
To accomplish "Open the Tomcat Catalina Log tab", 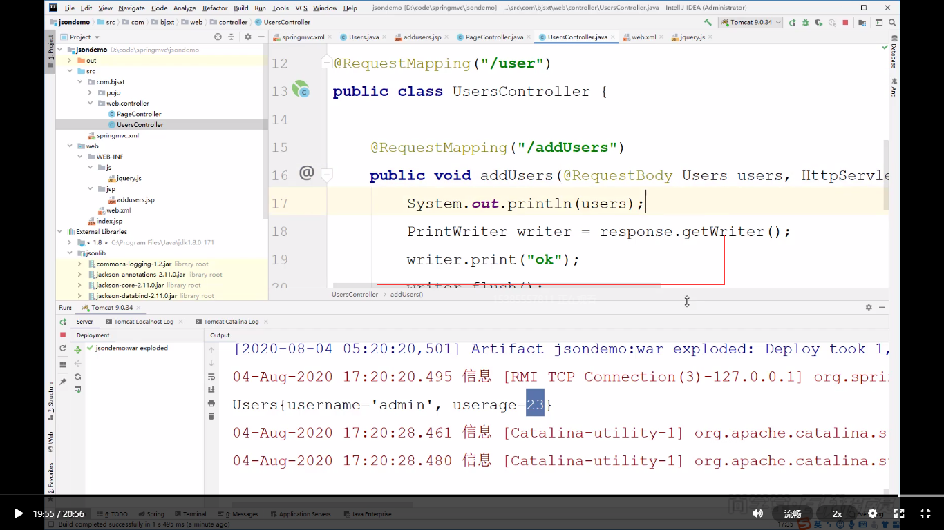I will point(232,322).
